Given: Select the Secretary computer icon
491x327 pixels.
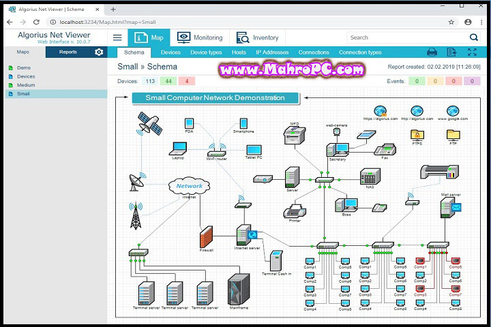Looking at the screenshot, I should pos(338,150).
